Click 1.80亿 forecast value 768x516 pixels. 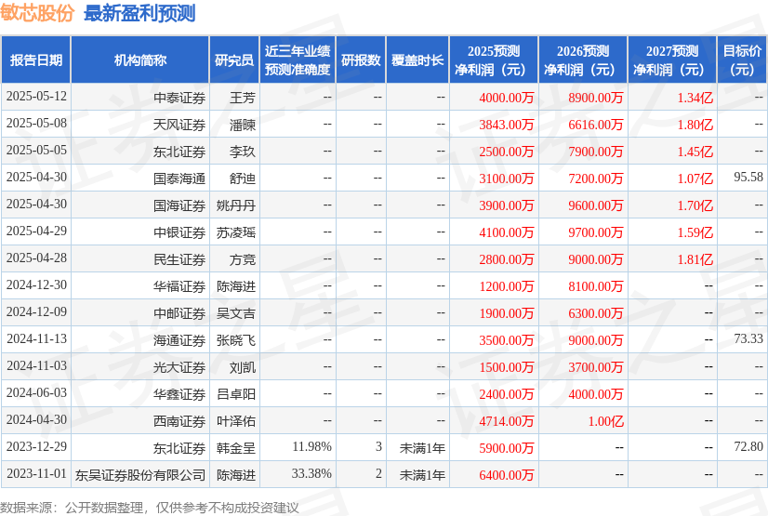coord(695,125)
